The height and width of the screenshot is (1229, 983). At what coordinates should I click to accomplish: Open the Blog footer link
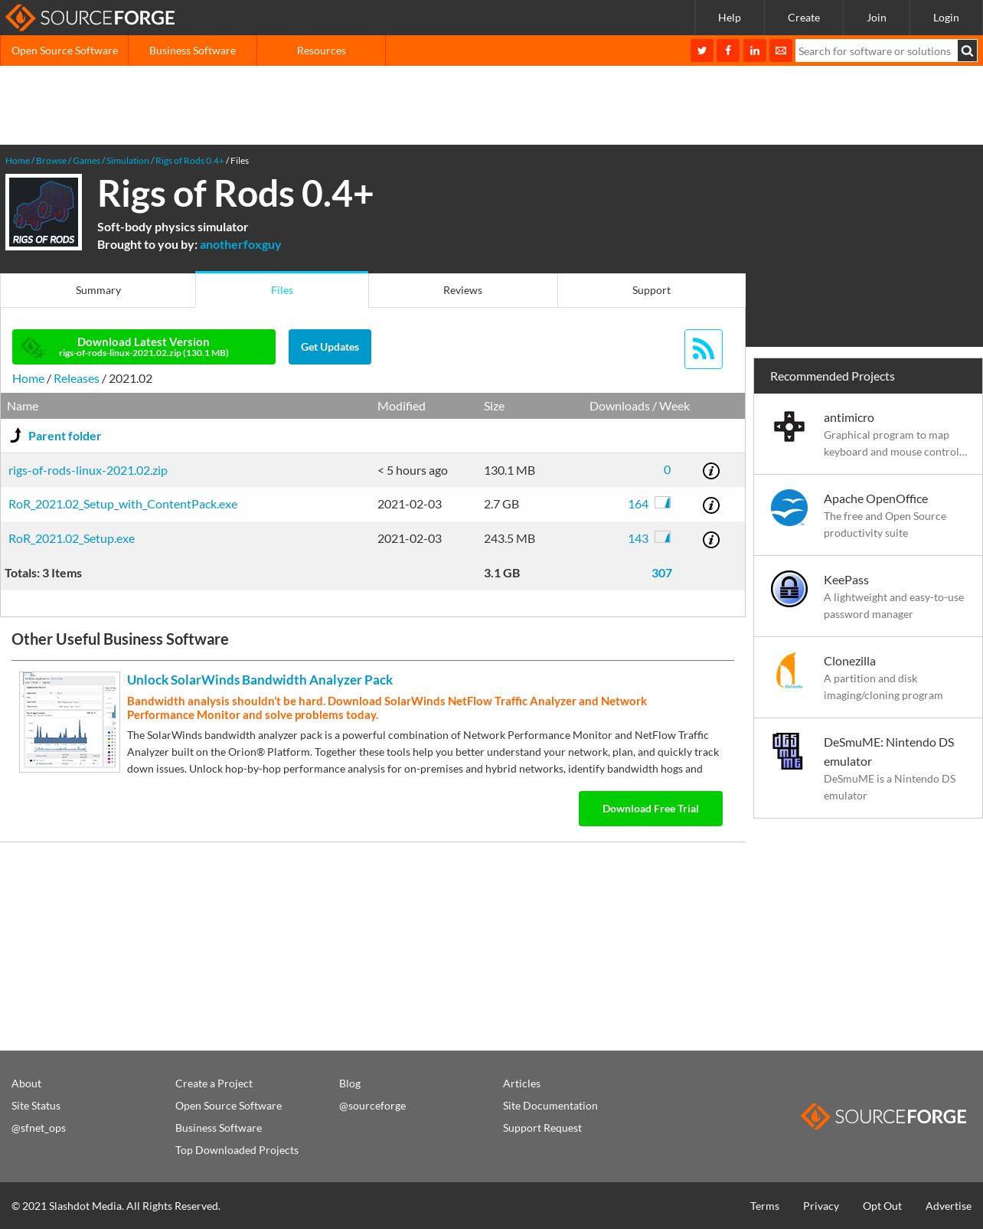coord(350,1084)
